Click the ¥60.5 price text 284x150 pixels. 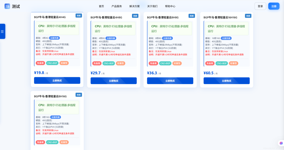click(x=209, y=73)
